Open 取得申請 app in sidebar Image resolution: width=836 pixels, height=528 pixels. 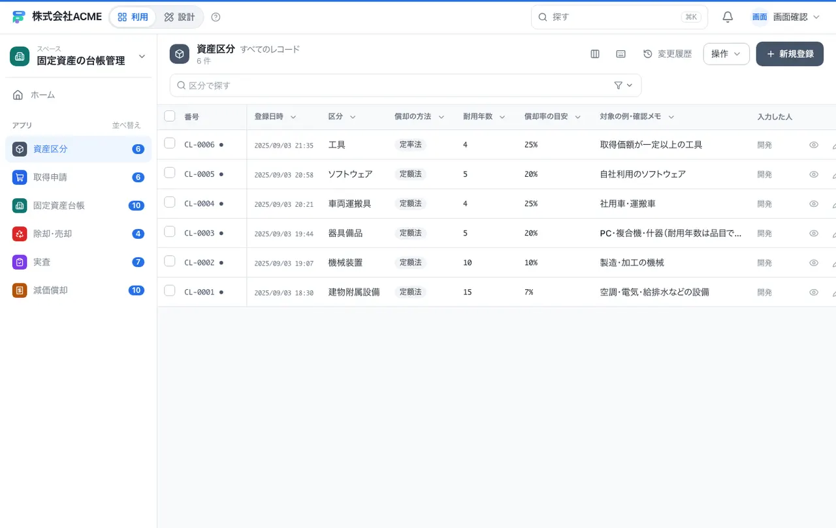78,177
